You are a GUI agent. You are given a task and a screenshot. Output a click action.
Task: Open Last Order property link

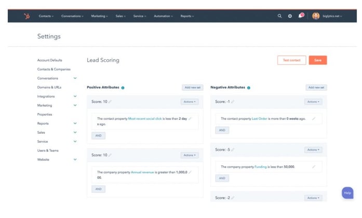click(x=259, y=118)
